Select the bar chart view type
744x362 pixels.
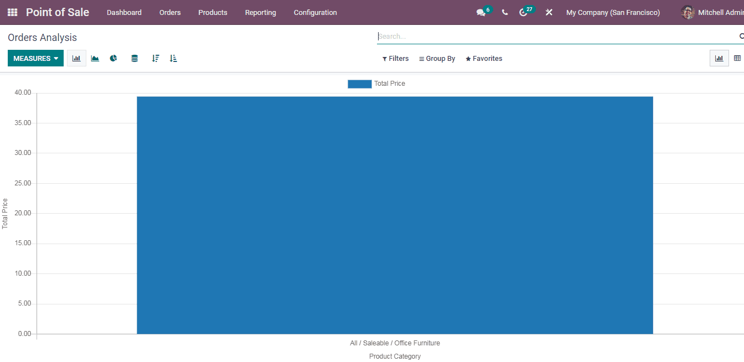[x=76, y=58]
